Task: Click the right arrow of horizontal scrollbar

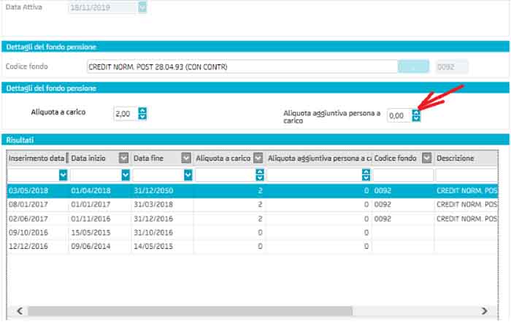Action: coord(484,310)
